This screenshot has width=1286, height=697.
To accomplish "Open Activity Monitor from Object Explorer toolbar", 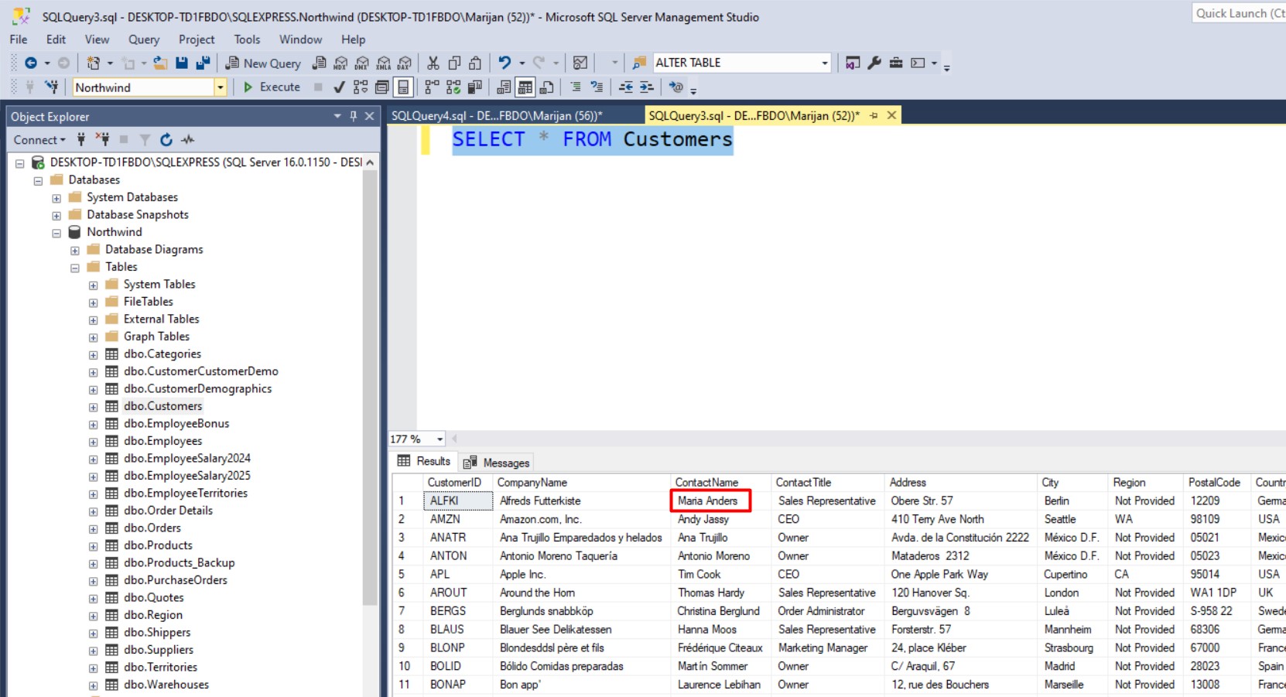I will pyautogui.click(x=187, y=140).
